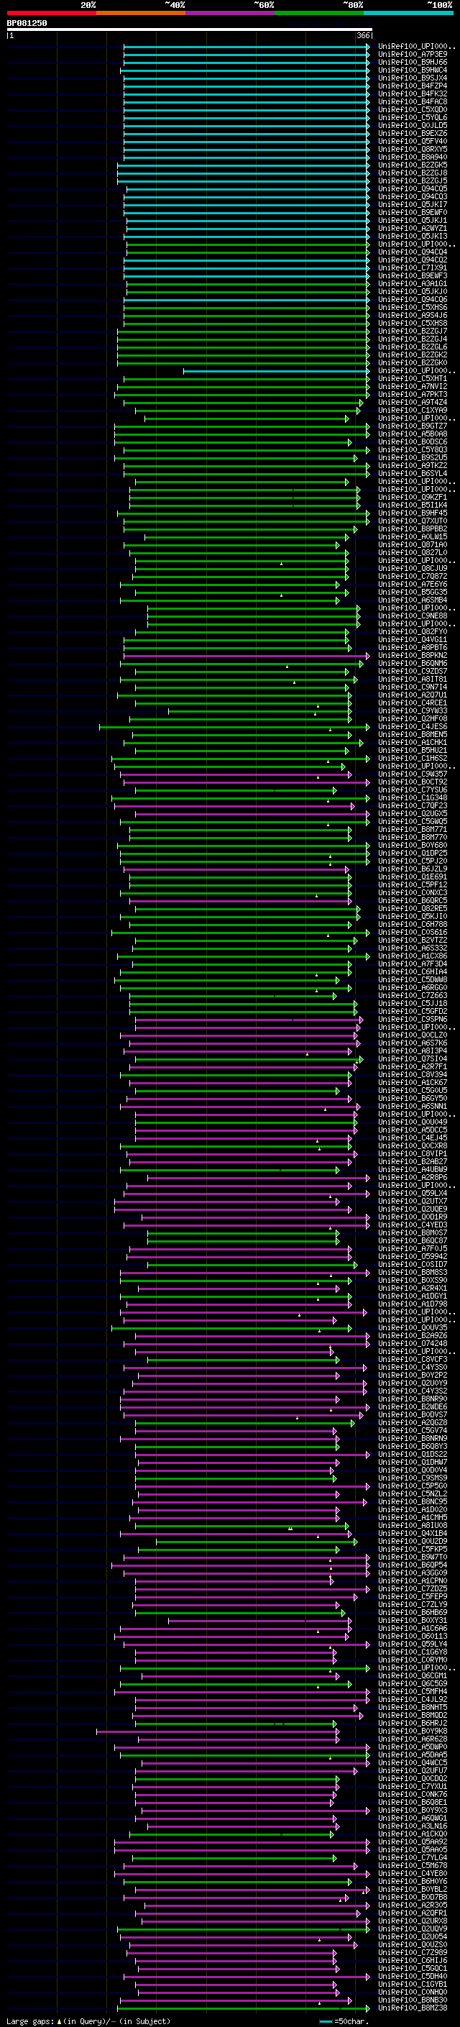
Task: Pick hit label UniRef100_Q9KZF1
Action: 412,498
